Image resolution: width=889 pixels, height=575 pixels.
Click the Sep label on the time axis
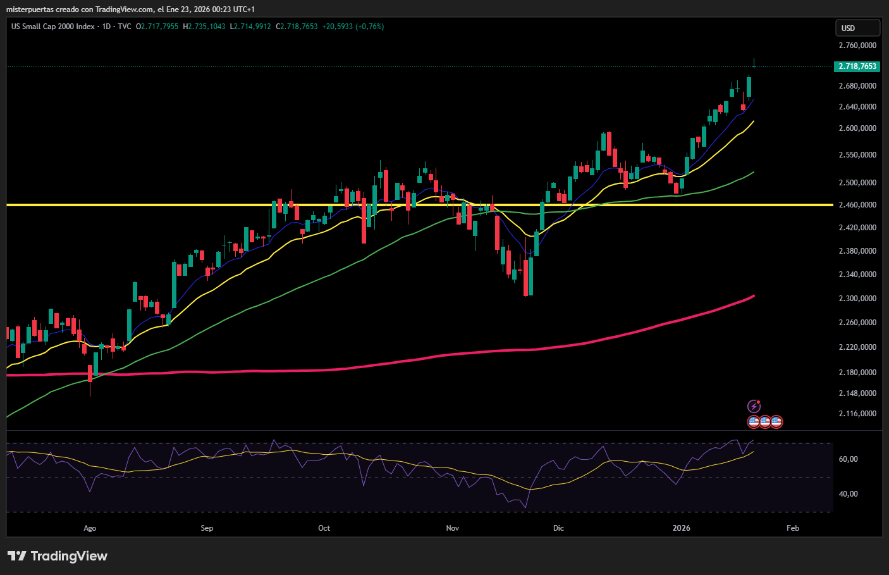pos(207,528)
